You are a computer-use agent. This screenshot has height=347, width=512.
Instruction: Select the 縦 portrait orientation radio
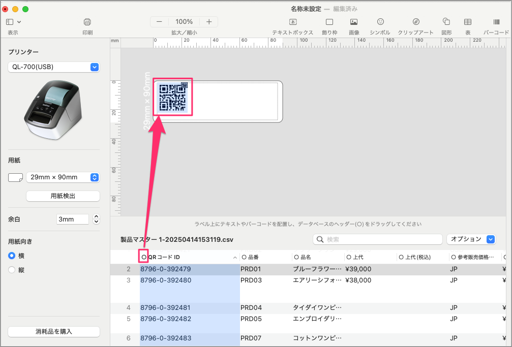(12, 270)
